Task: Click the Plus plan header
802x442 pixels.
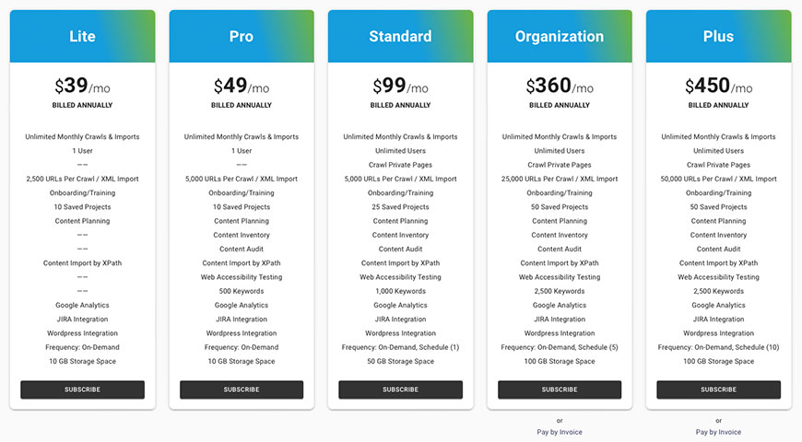Action: pyautogui.click(x=718, y=37)
